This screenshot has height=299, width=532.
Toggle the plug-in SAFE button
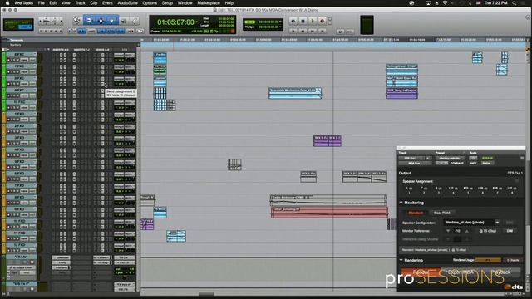click(x=473, y=164)
